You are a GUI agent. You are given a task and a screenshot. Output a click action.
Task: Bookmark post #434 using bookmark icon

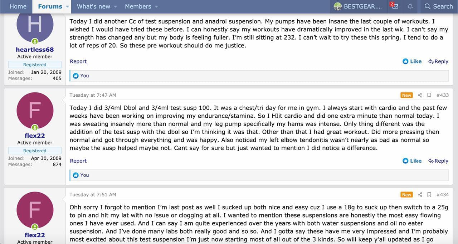[429, 195]
